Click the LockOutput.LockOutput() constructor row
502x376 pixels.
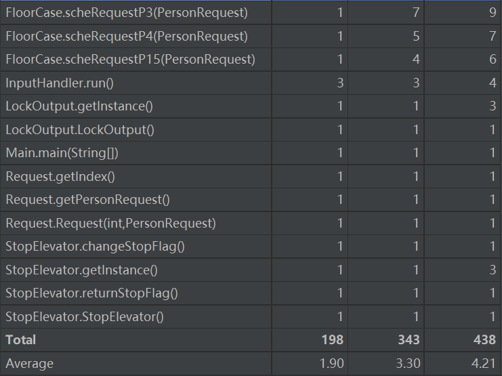(x=80, y=130)
